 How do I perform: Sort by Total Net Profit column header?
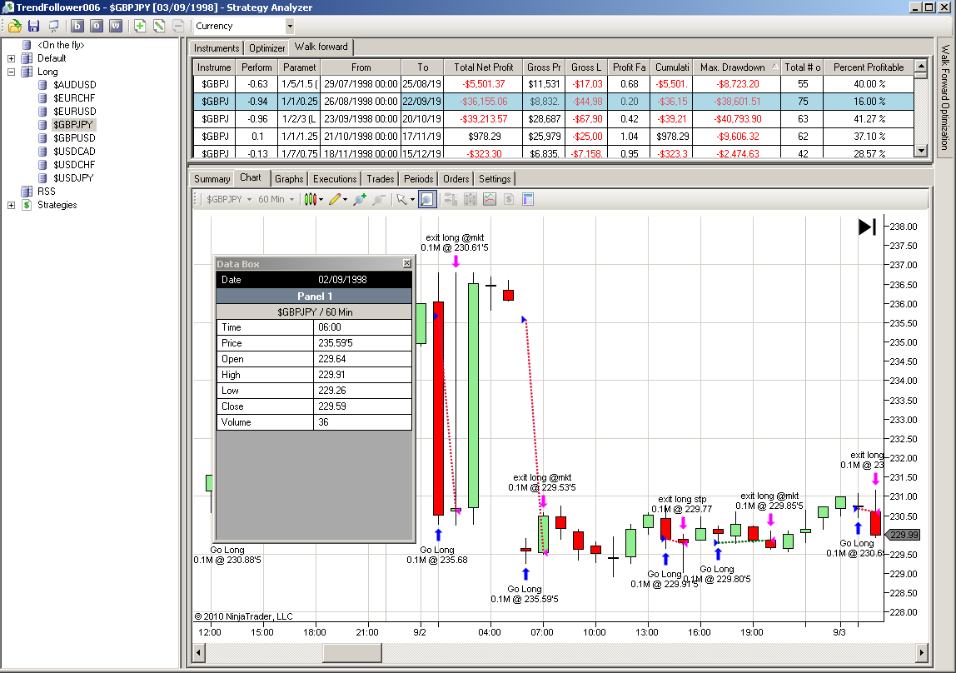tap(483, 67)
